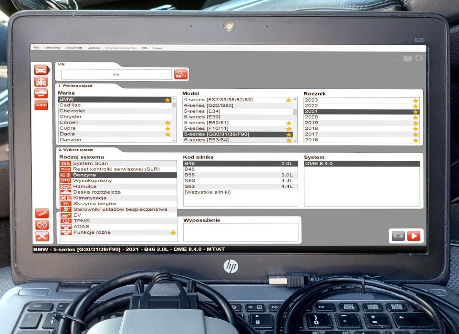Toggle the favorite star for Citroën
The image size is (459, 334).
pos(167,123)
